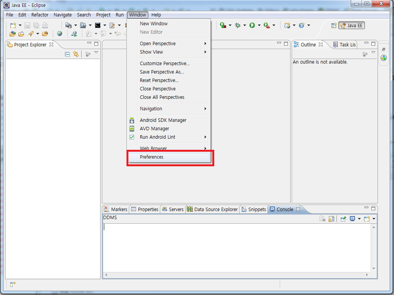Click the green Run button icon

pyautogui.click(x=252, y=25)
